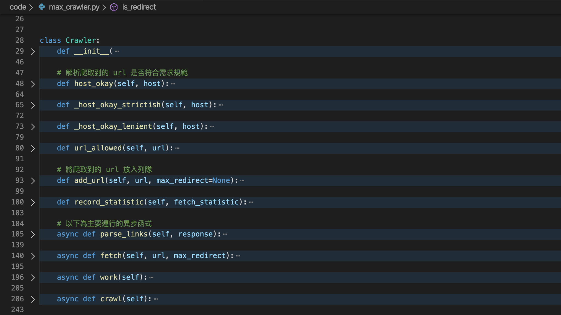Expand the folded __init__ method
The height and width of the screenshot is (315, 561).
coord(33,51)
